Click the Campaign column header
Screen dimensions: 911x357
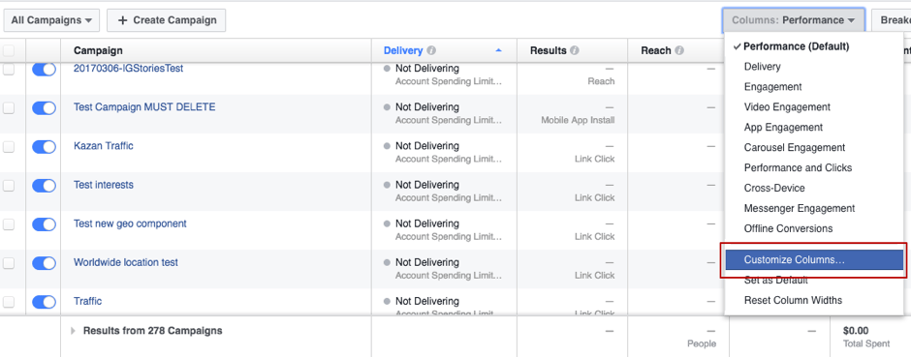coord(98,51)
